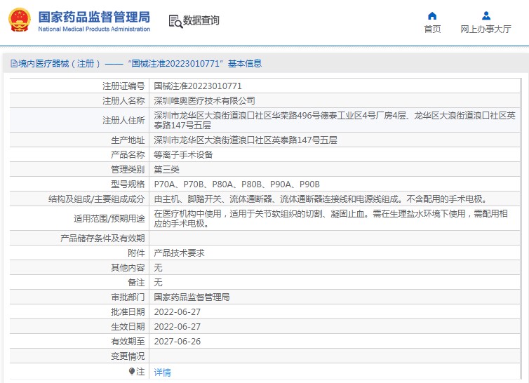Screen dimensions: 529x383
Task: Click the 首页 house icon
Action: [432, 15]
